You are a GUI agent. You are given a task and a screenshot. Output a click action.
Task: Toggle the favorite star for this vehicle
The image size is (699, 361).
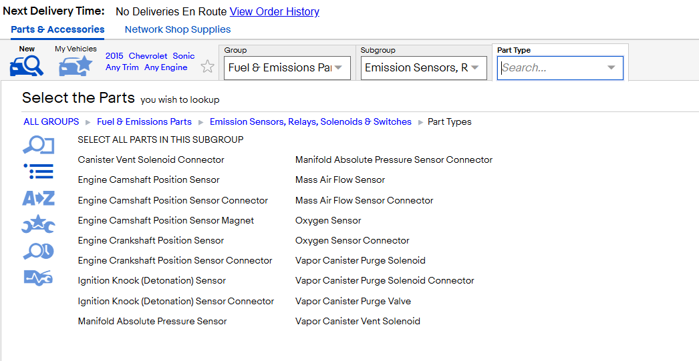tap(207, 67)
